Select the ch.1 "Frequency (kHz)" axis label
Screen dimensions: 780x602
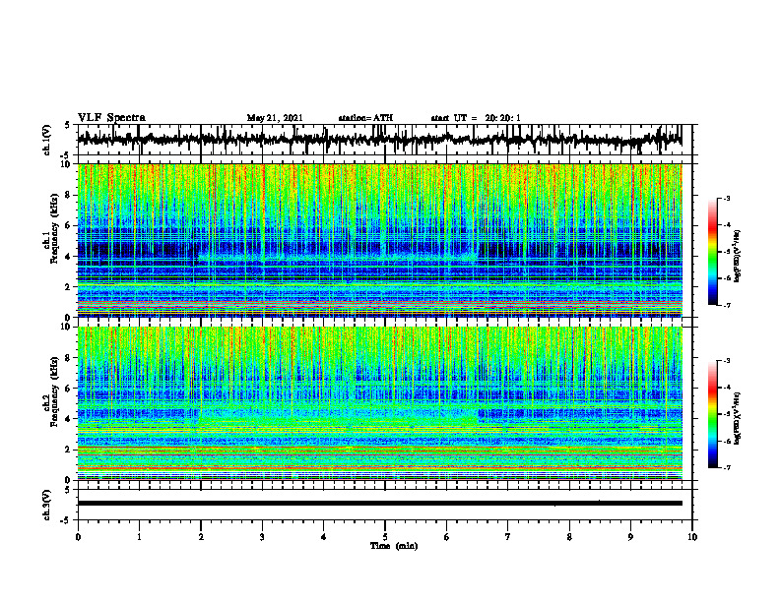(x=54, y=228)
